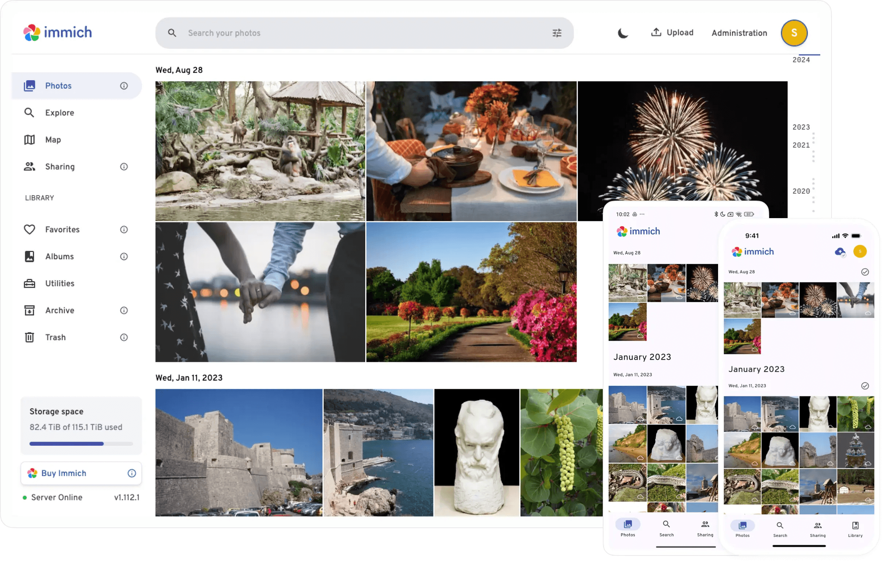
Task: Toggle dark mode with the moon icon
Action: [x=623, y=33]
